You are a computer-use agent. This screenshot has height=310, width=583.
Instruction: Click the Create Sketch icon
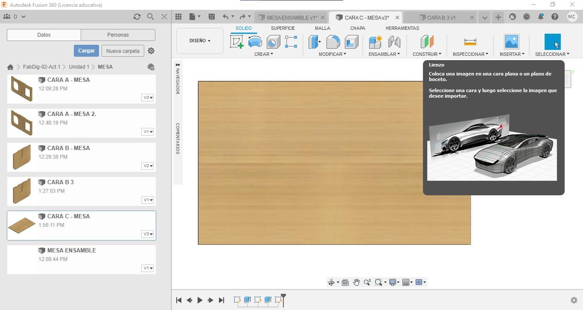pyautogui.click(x=236, y=42)
